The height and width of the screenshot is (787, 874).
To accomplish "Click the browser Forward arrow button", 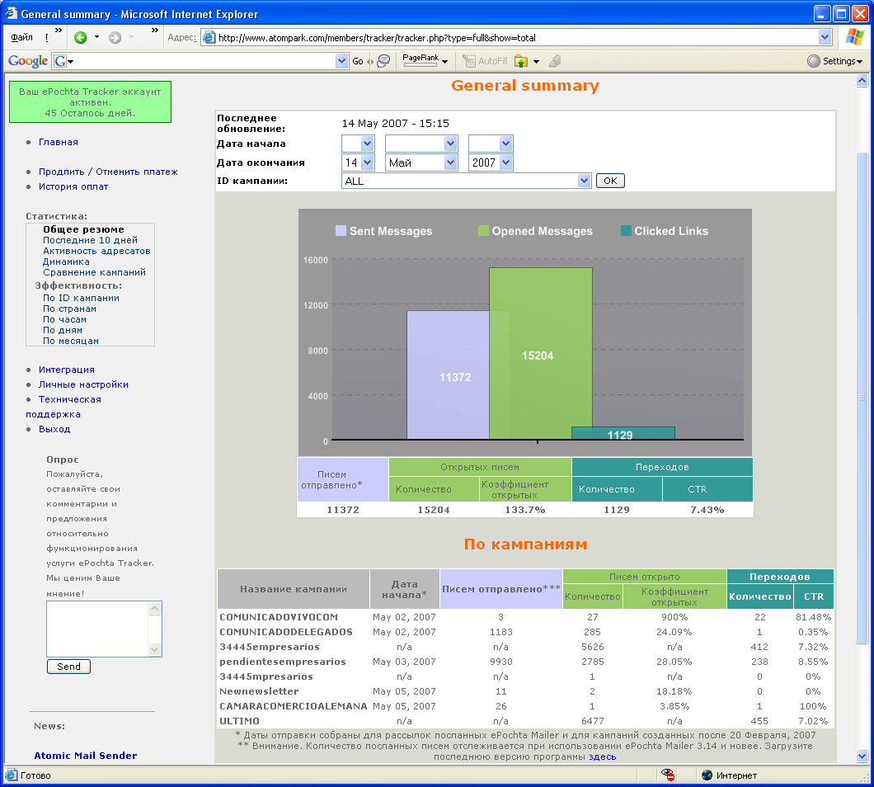I will [x=115, y=37].
